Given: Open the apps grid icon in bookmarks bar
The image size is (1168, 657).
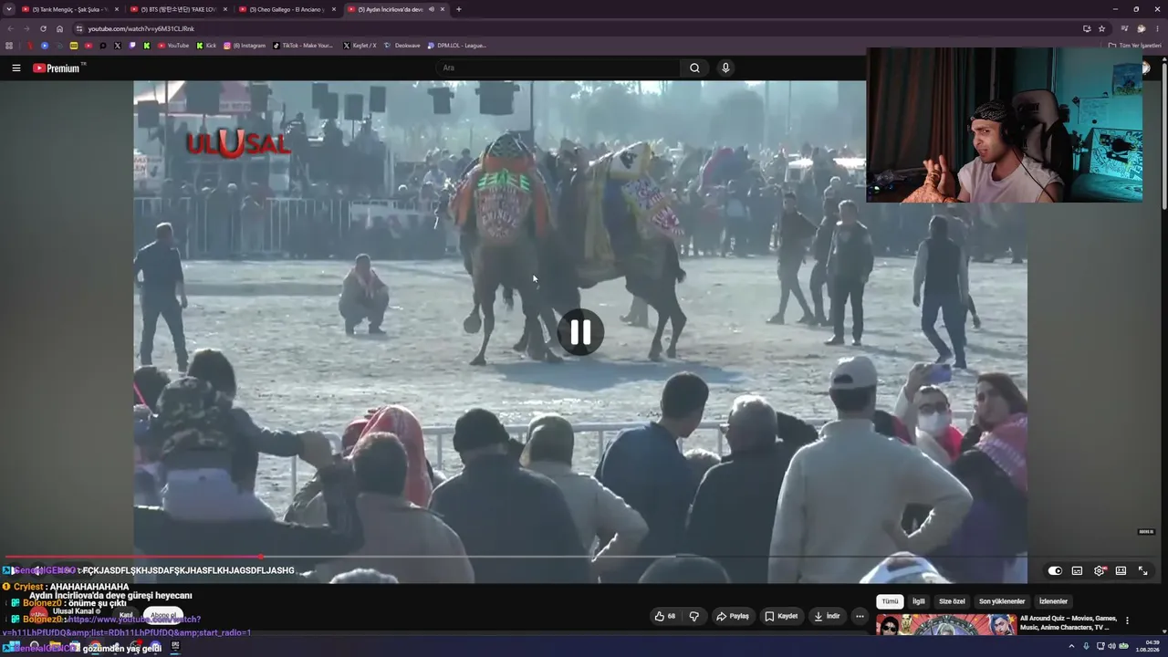Looking at the screenshot, I should [9, 45].
